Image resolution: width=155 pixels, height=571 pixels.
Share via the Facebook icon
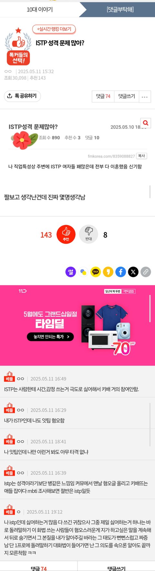(121, 272)
